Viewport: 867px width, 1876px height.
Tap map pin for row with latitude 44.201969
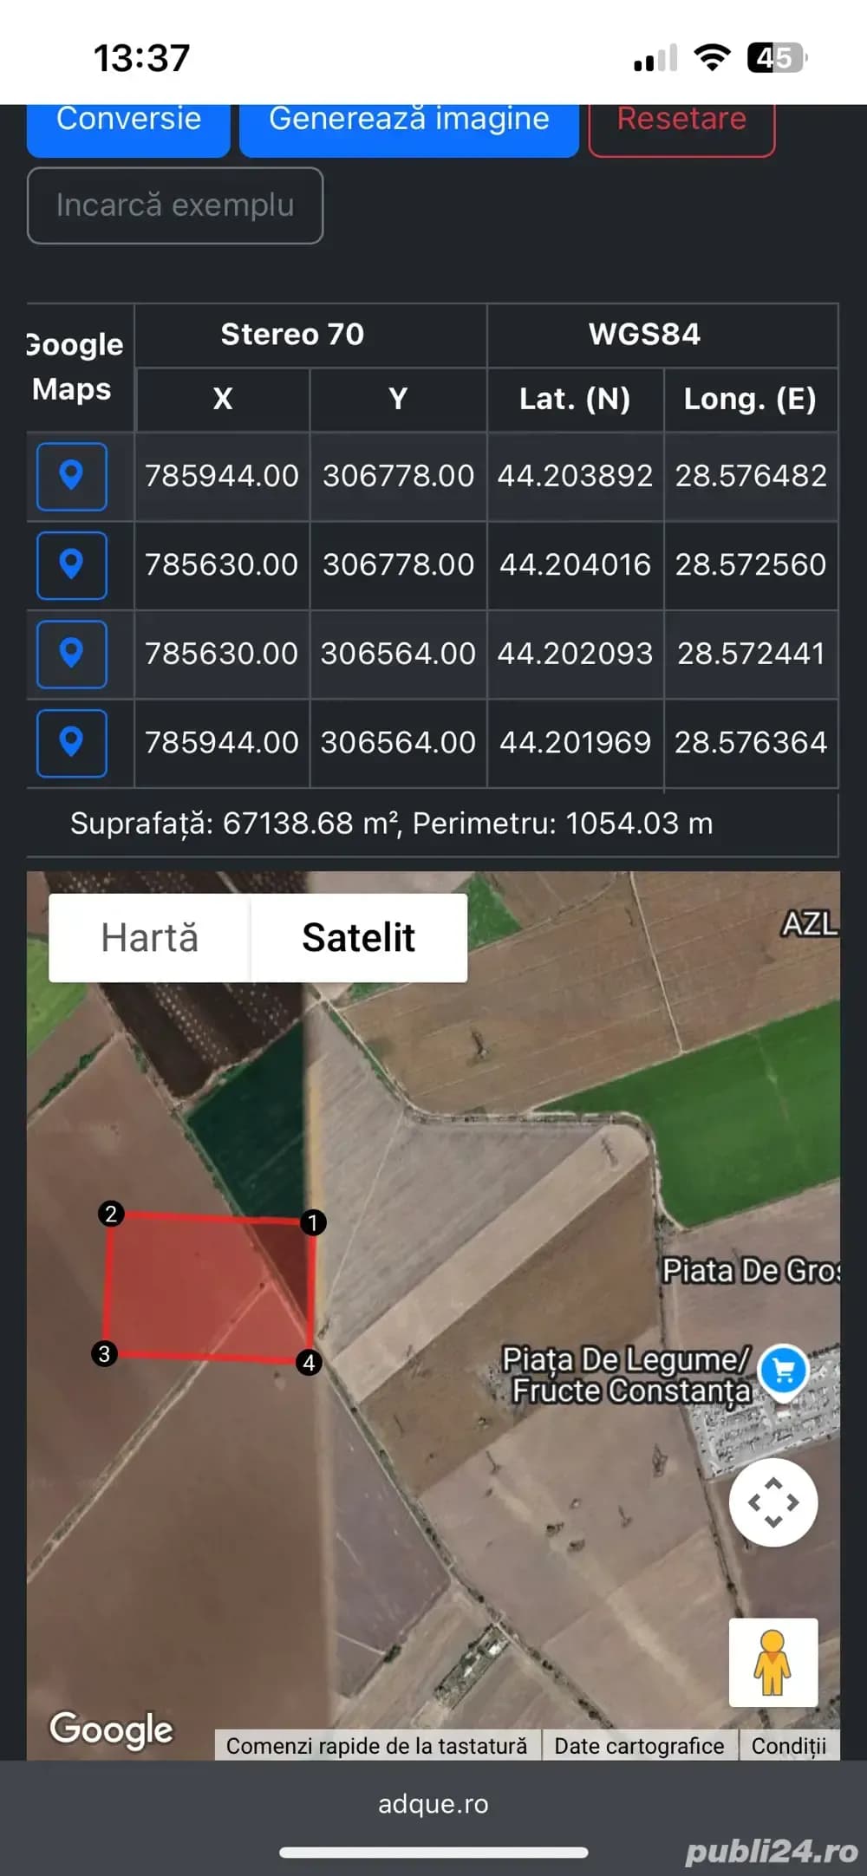tap(71, 743)
